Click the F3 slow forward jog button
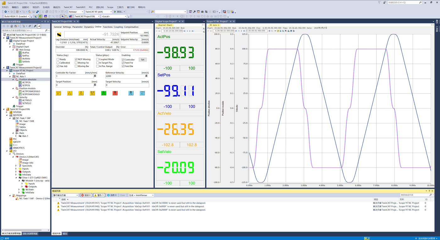440x240 pixels. 81,93
